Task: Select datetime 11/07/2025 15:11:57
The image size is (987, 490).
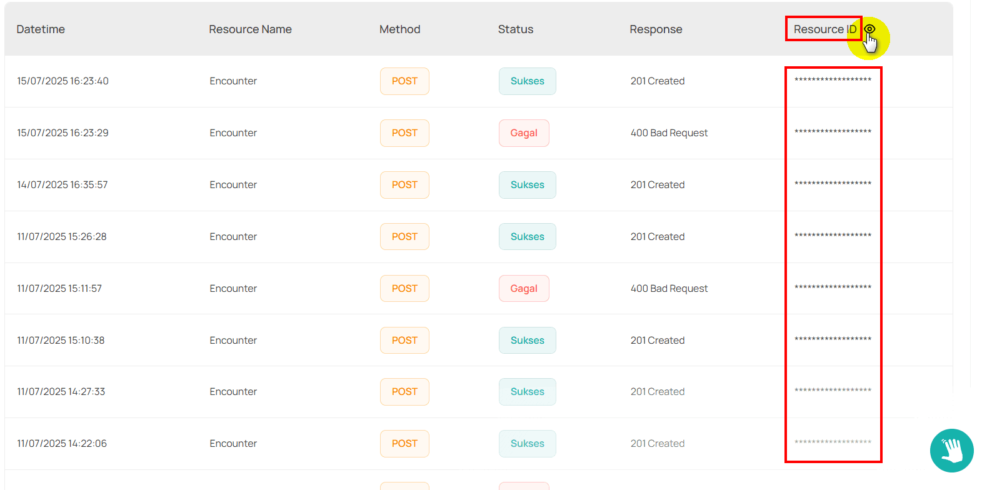Action: (x=59, y=289)
